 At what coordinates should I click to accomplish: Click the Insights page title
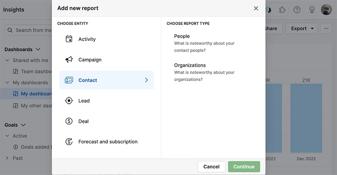[13, 10]
